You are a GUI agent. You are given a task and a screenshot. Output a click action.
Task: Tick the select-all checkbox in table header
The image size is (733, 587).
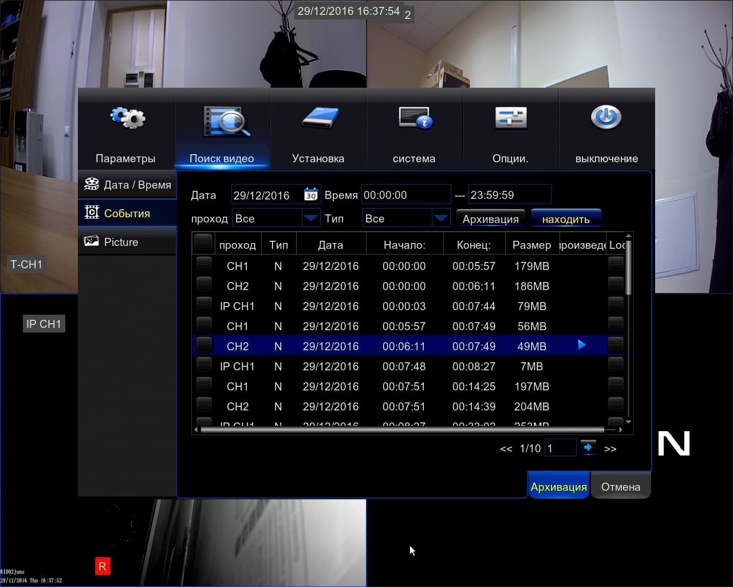pos(203,242)
